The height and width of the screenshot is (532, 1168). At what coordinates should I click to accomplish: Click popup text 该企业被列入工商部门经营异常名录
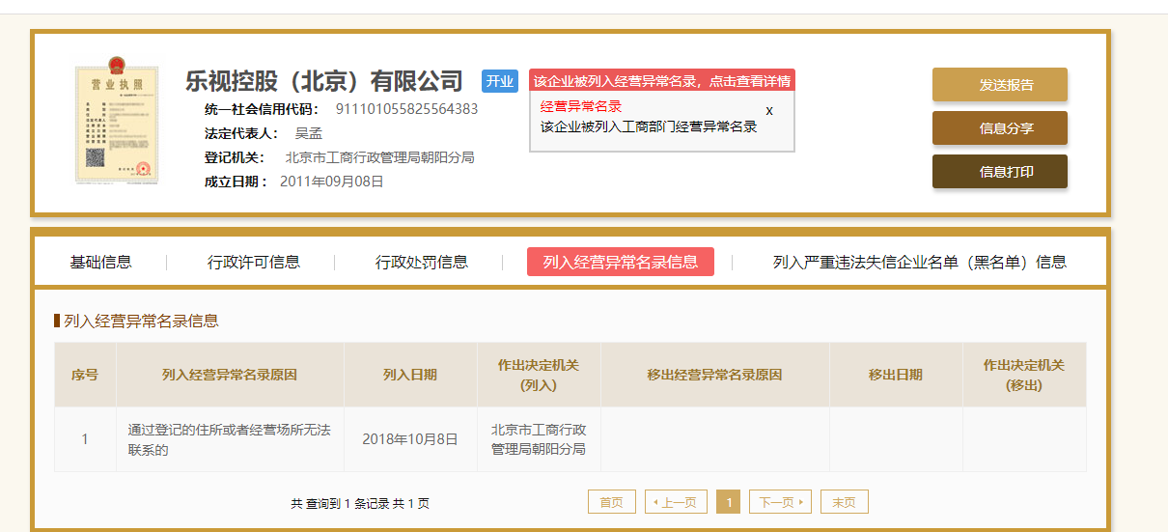(649, 126)
